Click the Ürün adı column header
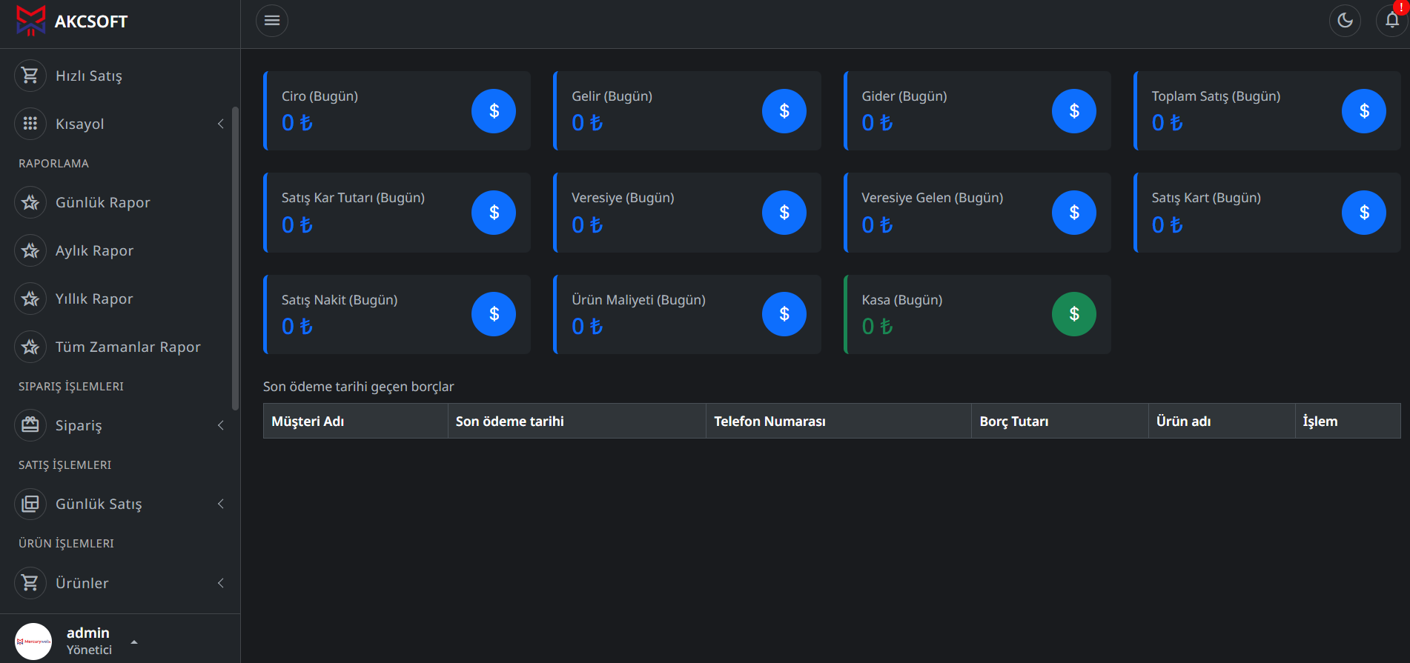Screen dimensions: 1410x663 (x=1222, y=421)
